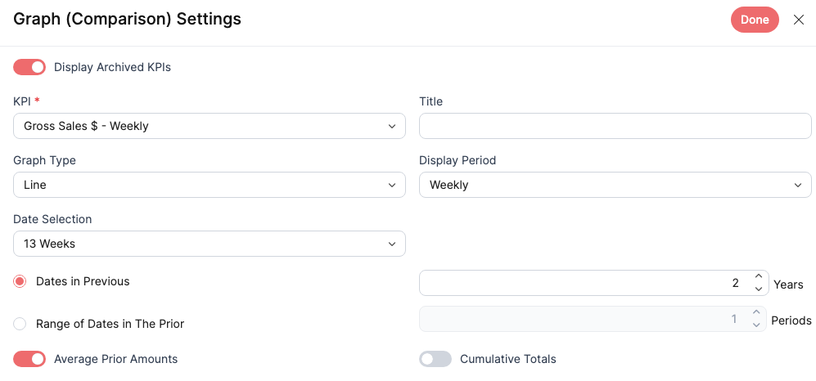Click the up arrow on Periods stepper

(x=756, y=313)
